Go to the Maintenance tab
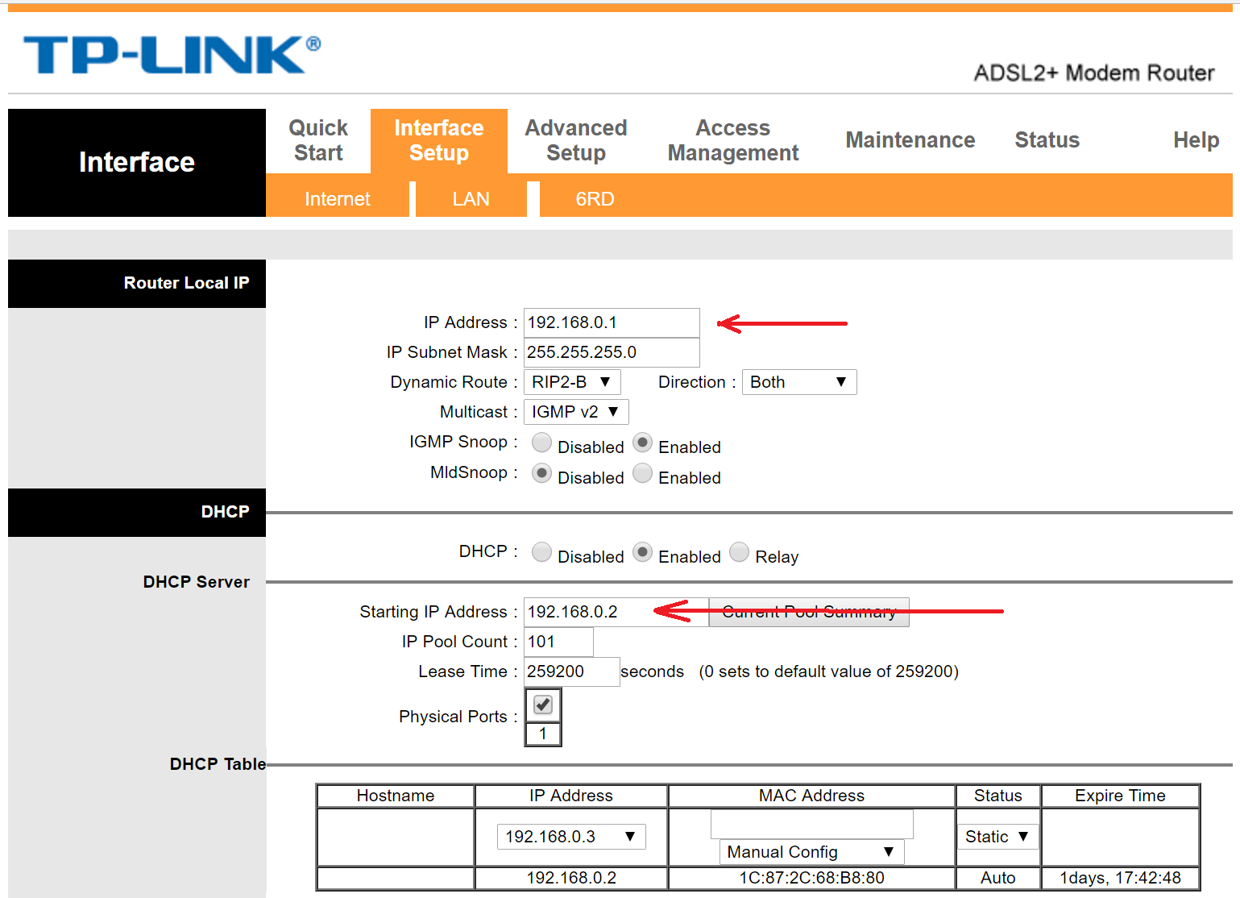Screen dimensions: 1240x898 [910, 140]
